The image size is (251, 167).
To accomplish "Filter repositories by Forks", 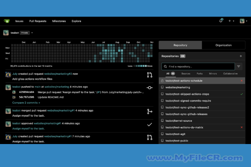I will [199, 74].
